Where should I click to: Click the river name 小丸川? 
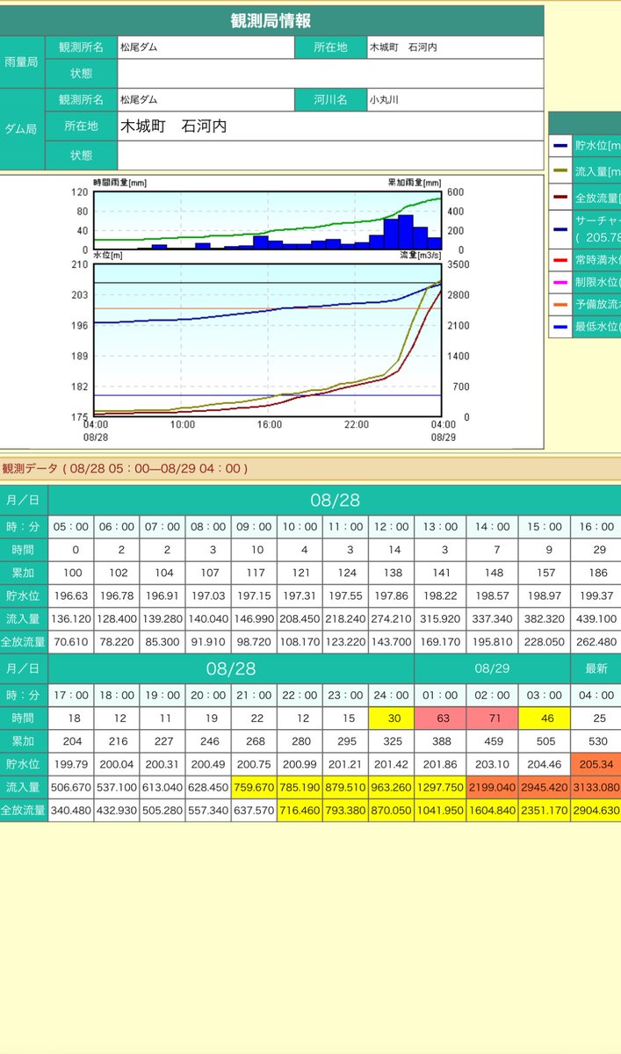(384, 100)
